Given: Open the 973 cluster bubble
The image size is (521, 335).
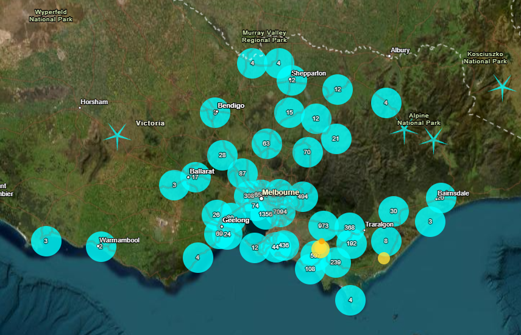Looking at the screenshot, I should coord(324,226).
